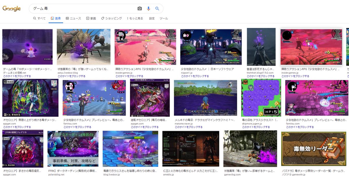Click caption 毒の沼地 アラスジクエスト

(x=260, y=120)
